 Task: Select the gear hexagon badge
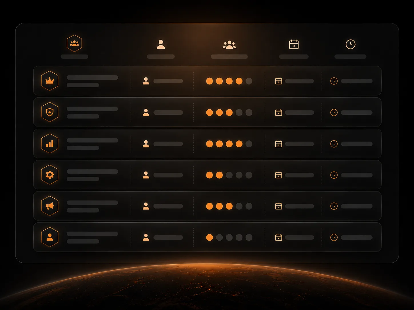pos(50,175)
